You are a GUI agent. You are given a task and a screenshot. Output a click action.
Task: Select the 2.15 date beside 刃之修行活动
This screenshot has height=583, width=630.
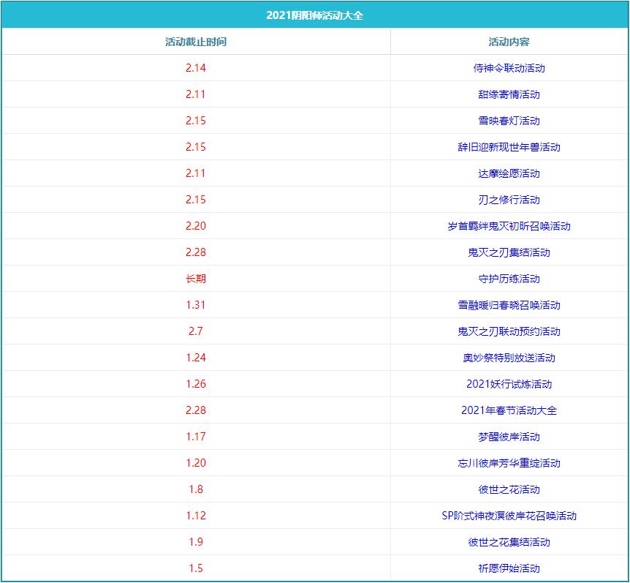196,200
